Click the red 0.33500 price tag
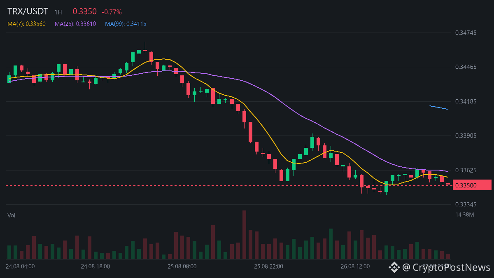494x278 pixels. pos(472,185)
